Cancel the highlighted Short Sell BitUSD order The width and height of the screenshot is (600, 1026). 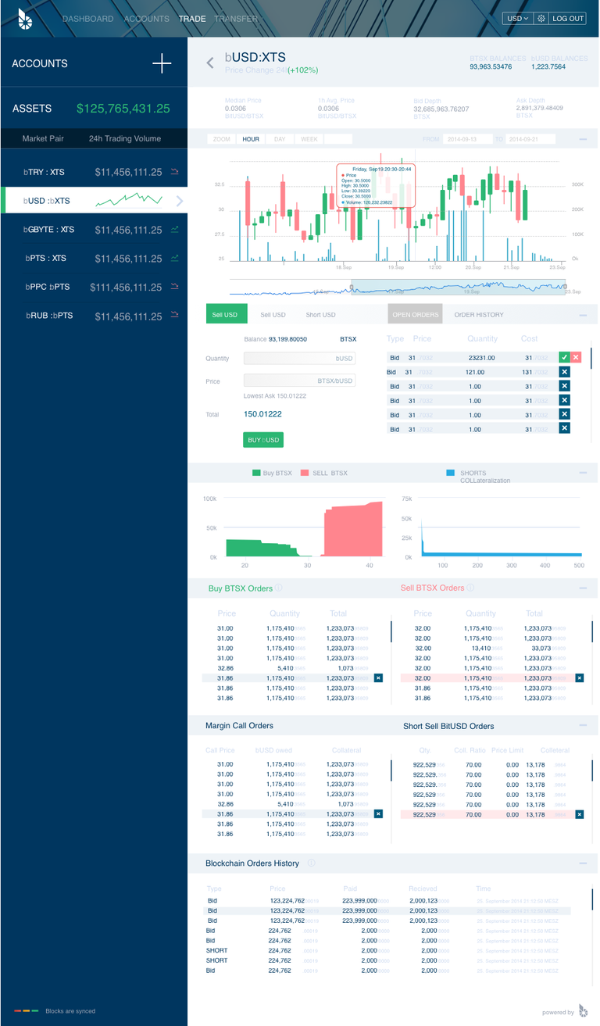(580, 814)
